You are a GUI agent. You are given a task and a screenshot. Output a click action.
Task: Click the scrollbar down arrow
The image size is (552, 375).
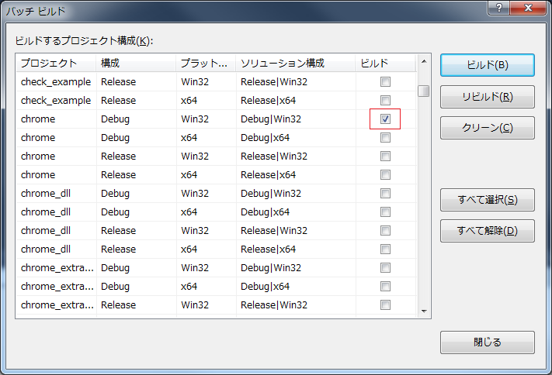(424, 311)
